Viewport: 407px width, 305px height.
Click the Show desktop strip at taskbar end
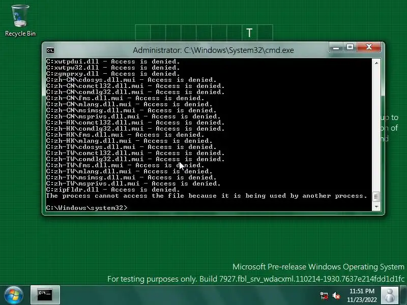[x=403, y=295]
